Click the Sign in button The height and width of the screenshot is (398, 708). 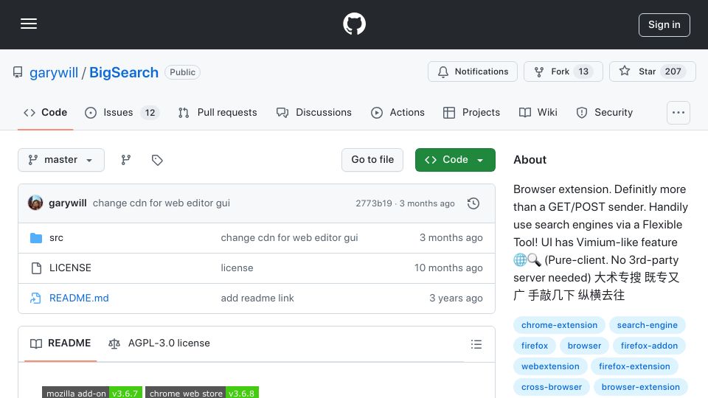click(664, 25)
